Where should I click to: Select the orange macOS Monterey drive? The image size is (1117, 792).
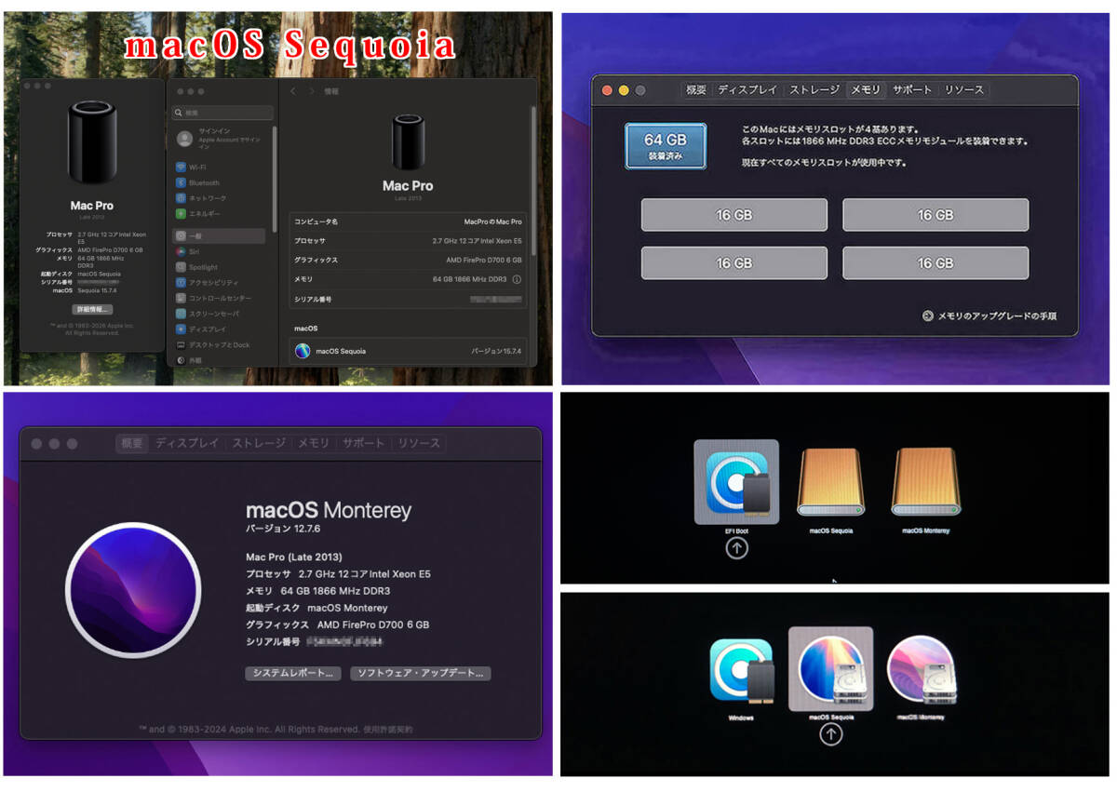point(925,481)
